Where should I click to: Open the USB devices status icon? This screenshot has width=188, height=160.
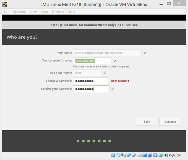pyautogui.click(x=134, y=155)
